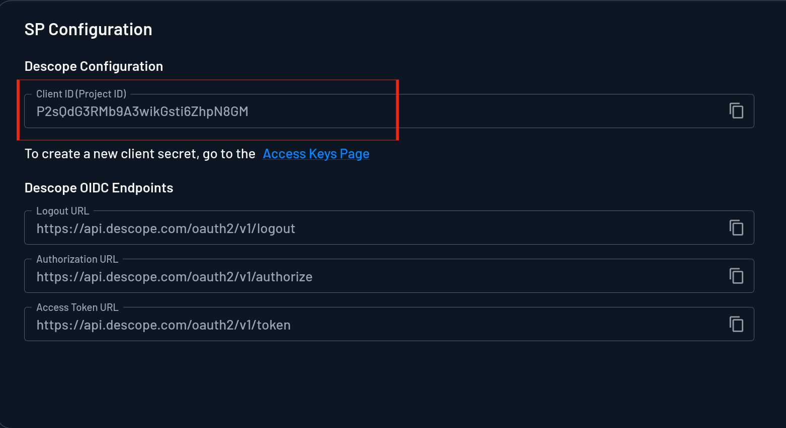The height and width of the screenshot is (428, 786).
Task: Click the "Descope Configuration" section heading
Action: pos(94,66)
